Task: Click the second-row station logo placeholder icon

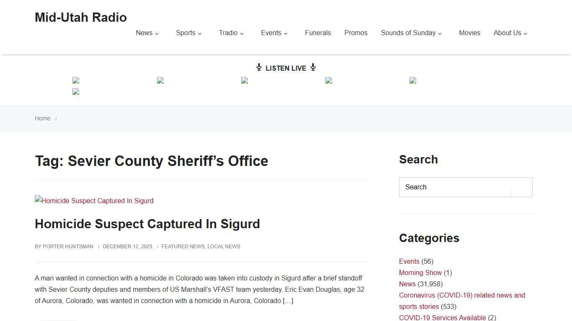Action: coord(76,92)
